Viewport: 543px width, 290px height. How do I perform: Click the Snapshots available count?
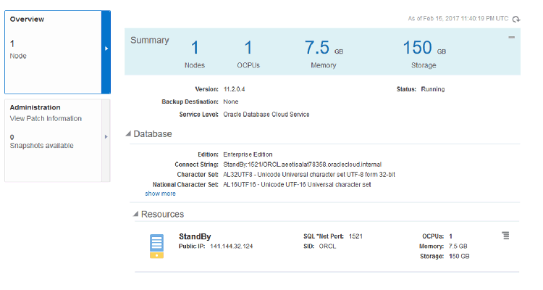click(x=12, y=136)
